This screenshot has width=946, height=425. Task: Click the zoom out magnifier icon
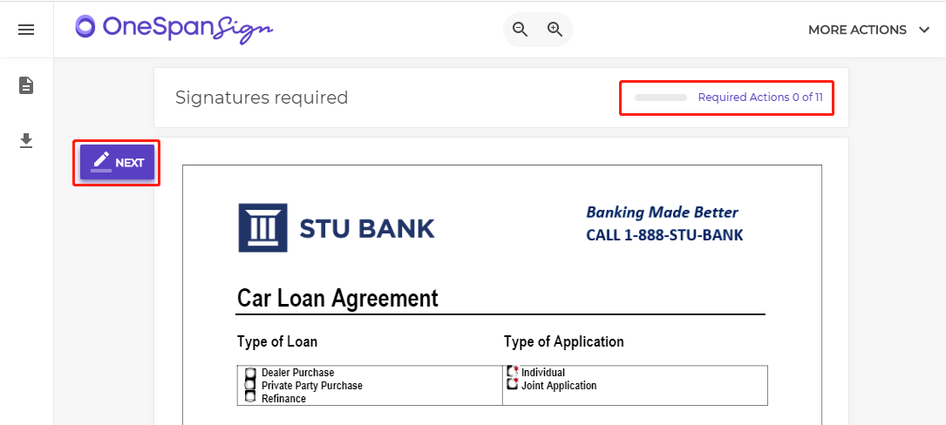click(x=520, y=30)
